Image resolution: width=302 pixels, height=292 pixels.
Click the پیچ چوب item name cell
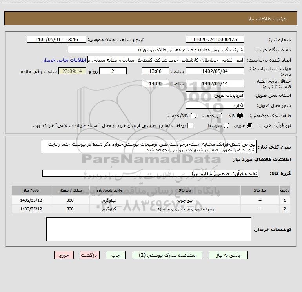[185, 200]
